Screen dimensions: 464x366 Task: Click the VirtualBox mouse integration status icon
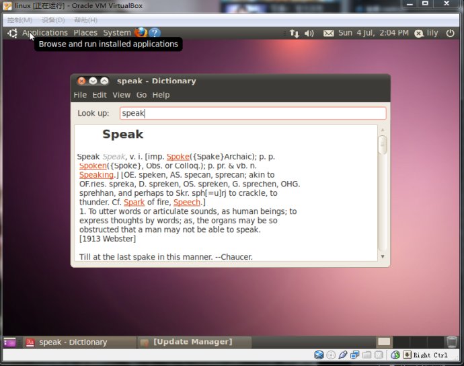(395, 355)
